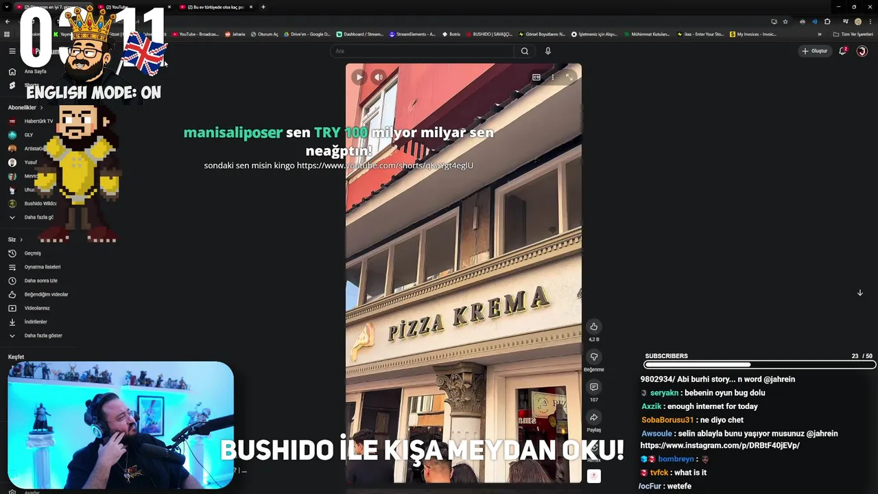Open the YouTube hamburger guide menu
Screen dimensions: 878x494
click(x=12, y=51)
